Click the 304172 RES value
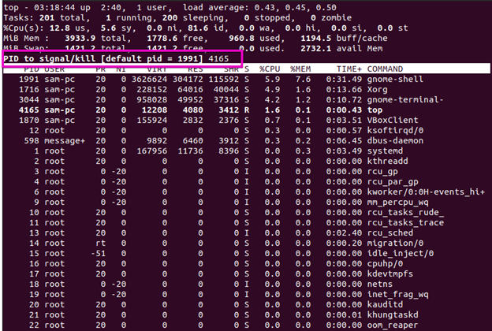 188,80
